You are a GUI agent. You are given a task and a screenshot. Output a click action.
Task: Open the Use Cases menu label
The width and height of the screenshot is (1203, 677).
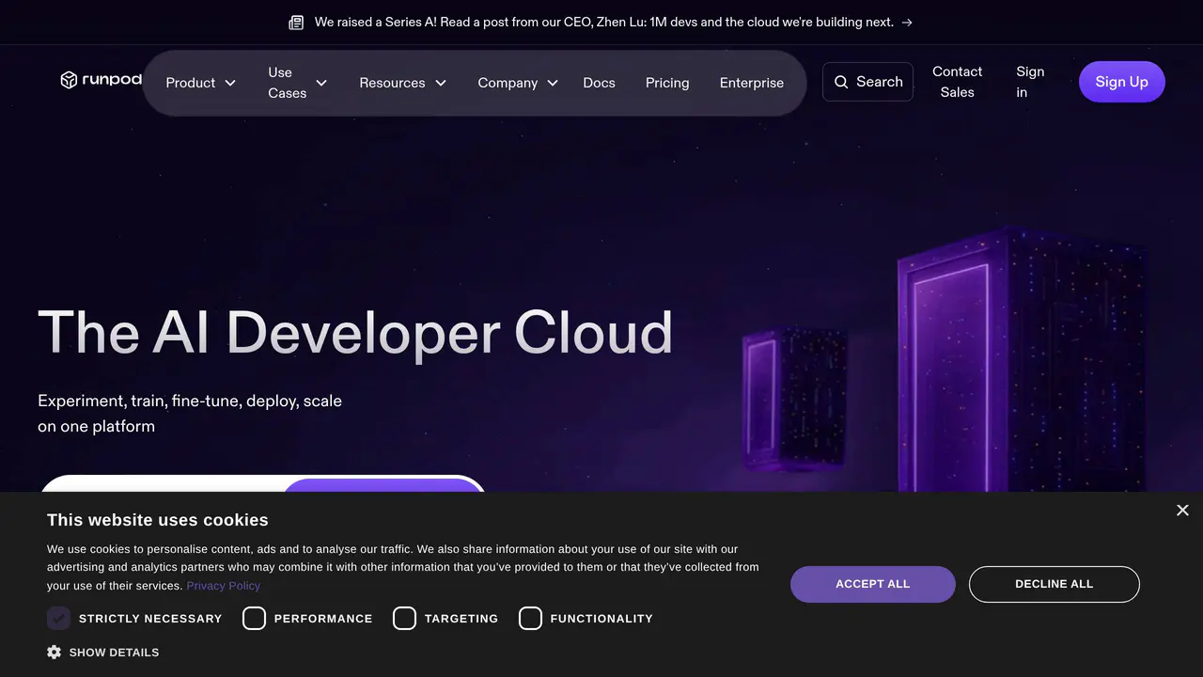(x=287, y=83)
